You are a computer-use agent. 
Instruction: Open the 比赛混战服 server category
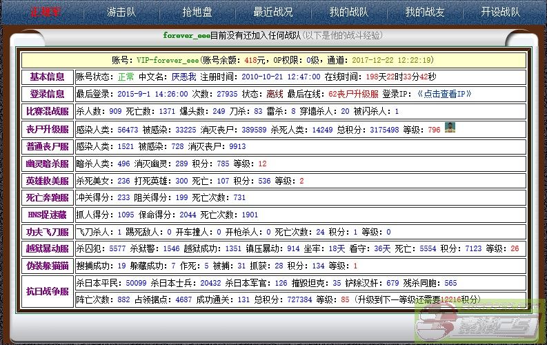[x=47, y=111]
